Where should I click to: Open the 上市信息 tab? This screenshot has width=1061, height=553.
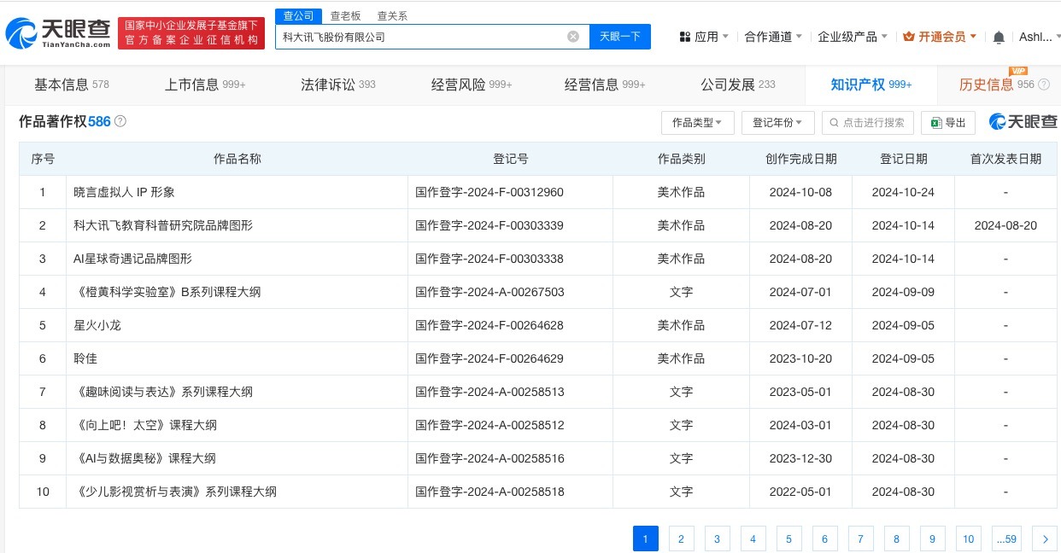coord(205,84)
